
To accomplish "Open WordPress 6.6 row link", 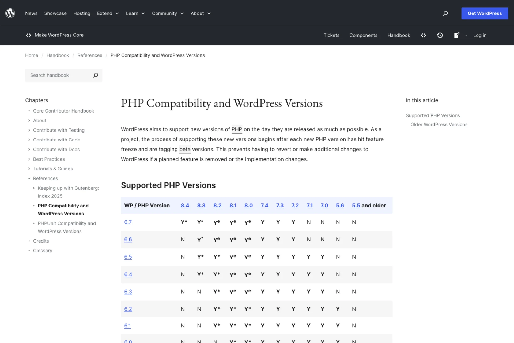I will (128, 240).
